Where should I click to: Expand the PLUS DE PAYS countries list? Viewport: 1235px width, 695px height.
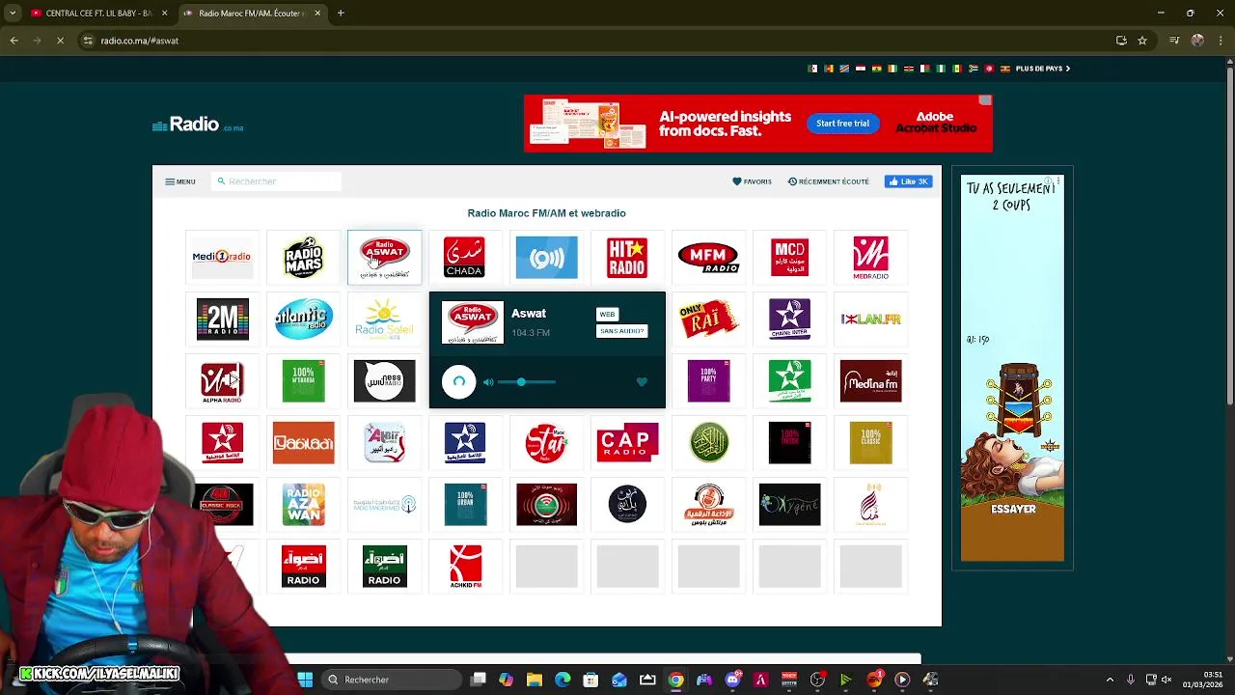click(1043, 69)
